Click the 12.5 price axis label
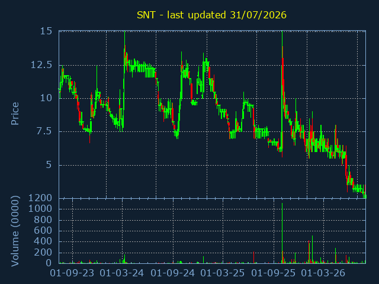This screenshot has width=379, height=284. (41, 65)
